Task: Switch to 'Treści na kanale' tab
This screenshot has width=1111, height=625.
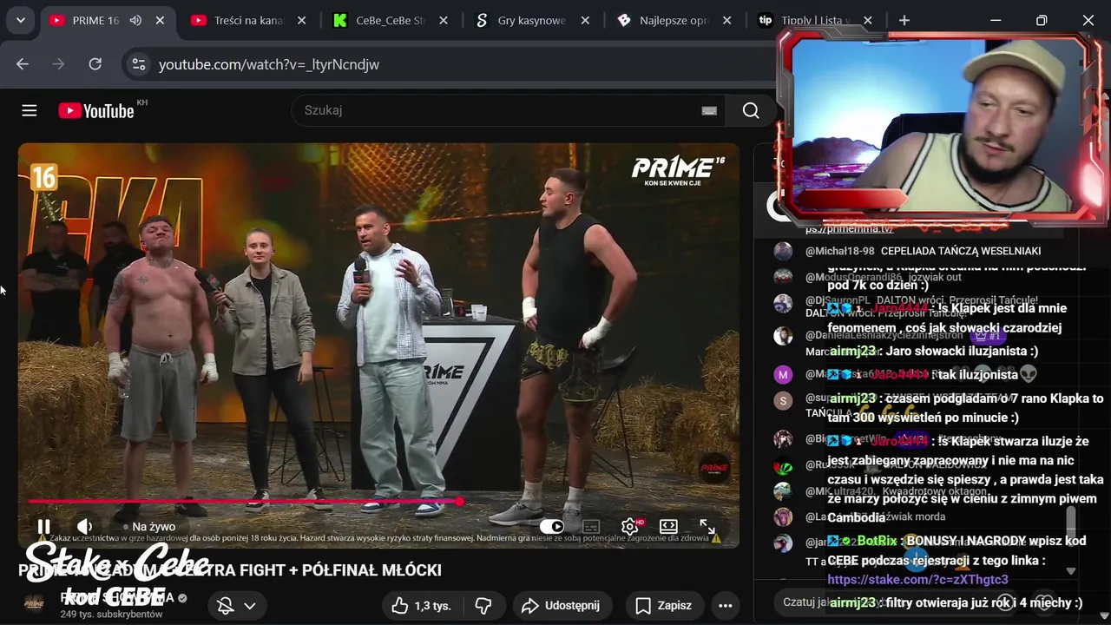Action: point(249,20)
